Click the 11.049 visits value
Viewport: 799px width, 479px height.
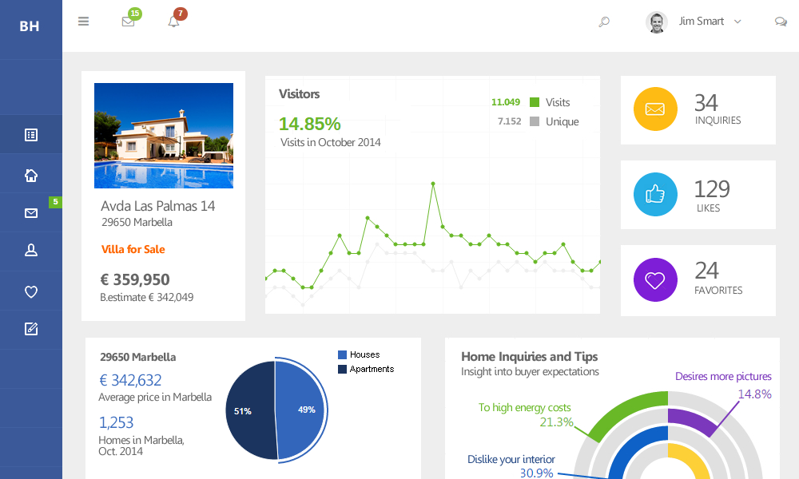(506, 102)
